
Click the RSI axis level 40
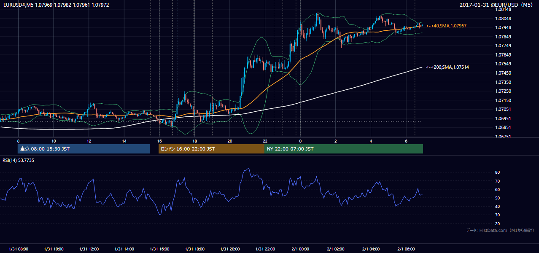[x=497, y=206]
